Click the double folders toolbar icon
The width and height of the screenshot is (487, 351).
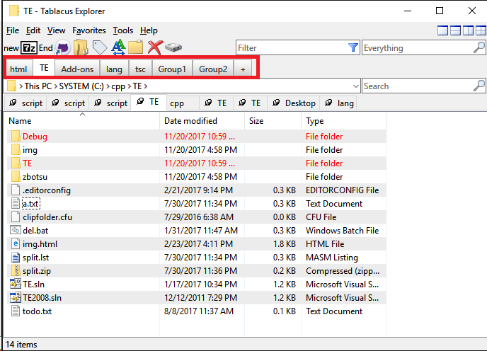point(81,47)
